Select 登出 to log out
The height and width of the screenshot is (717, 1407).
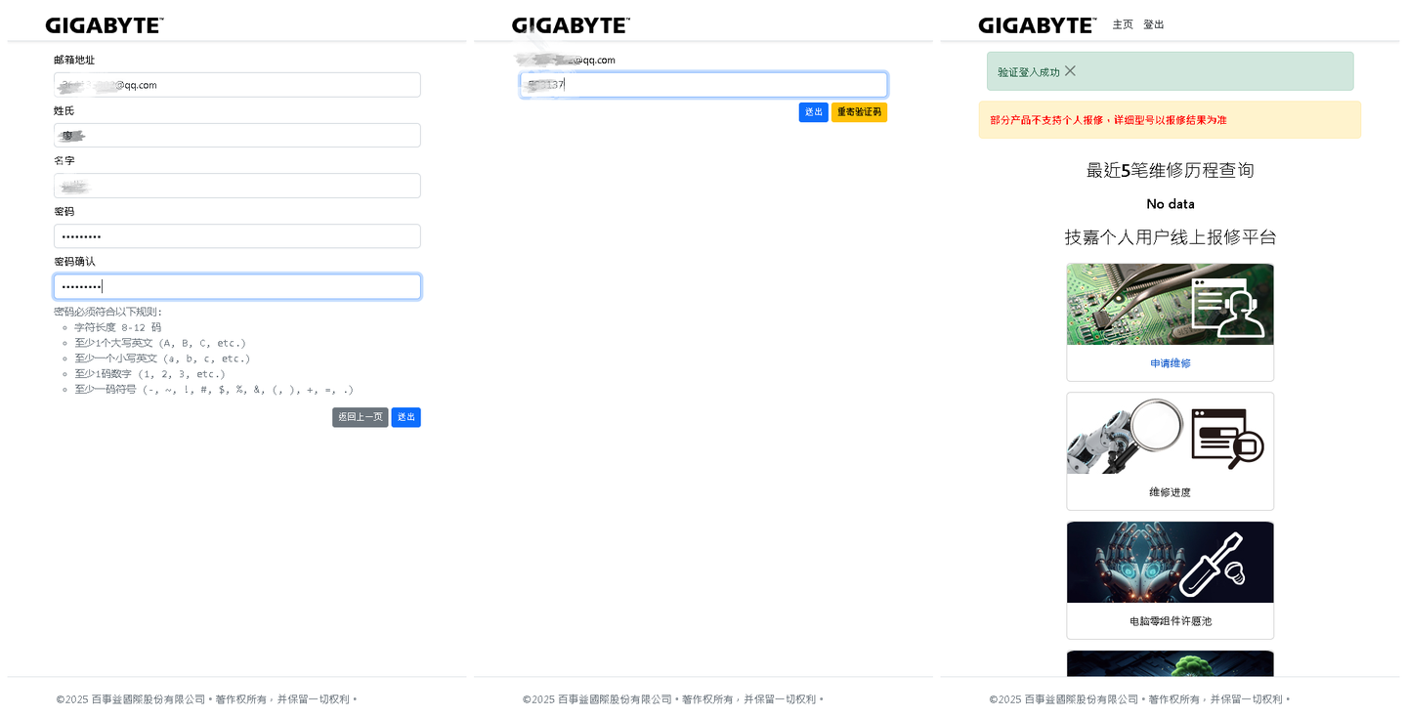click(x=1154, y=24)
